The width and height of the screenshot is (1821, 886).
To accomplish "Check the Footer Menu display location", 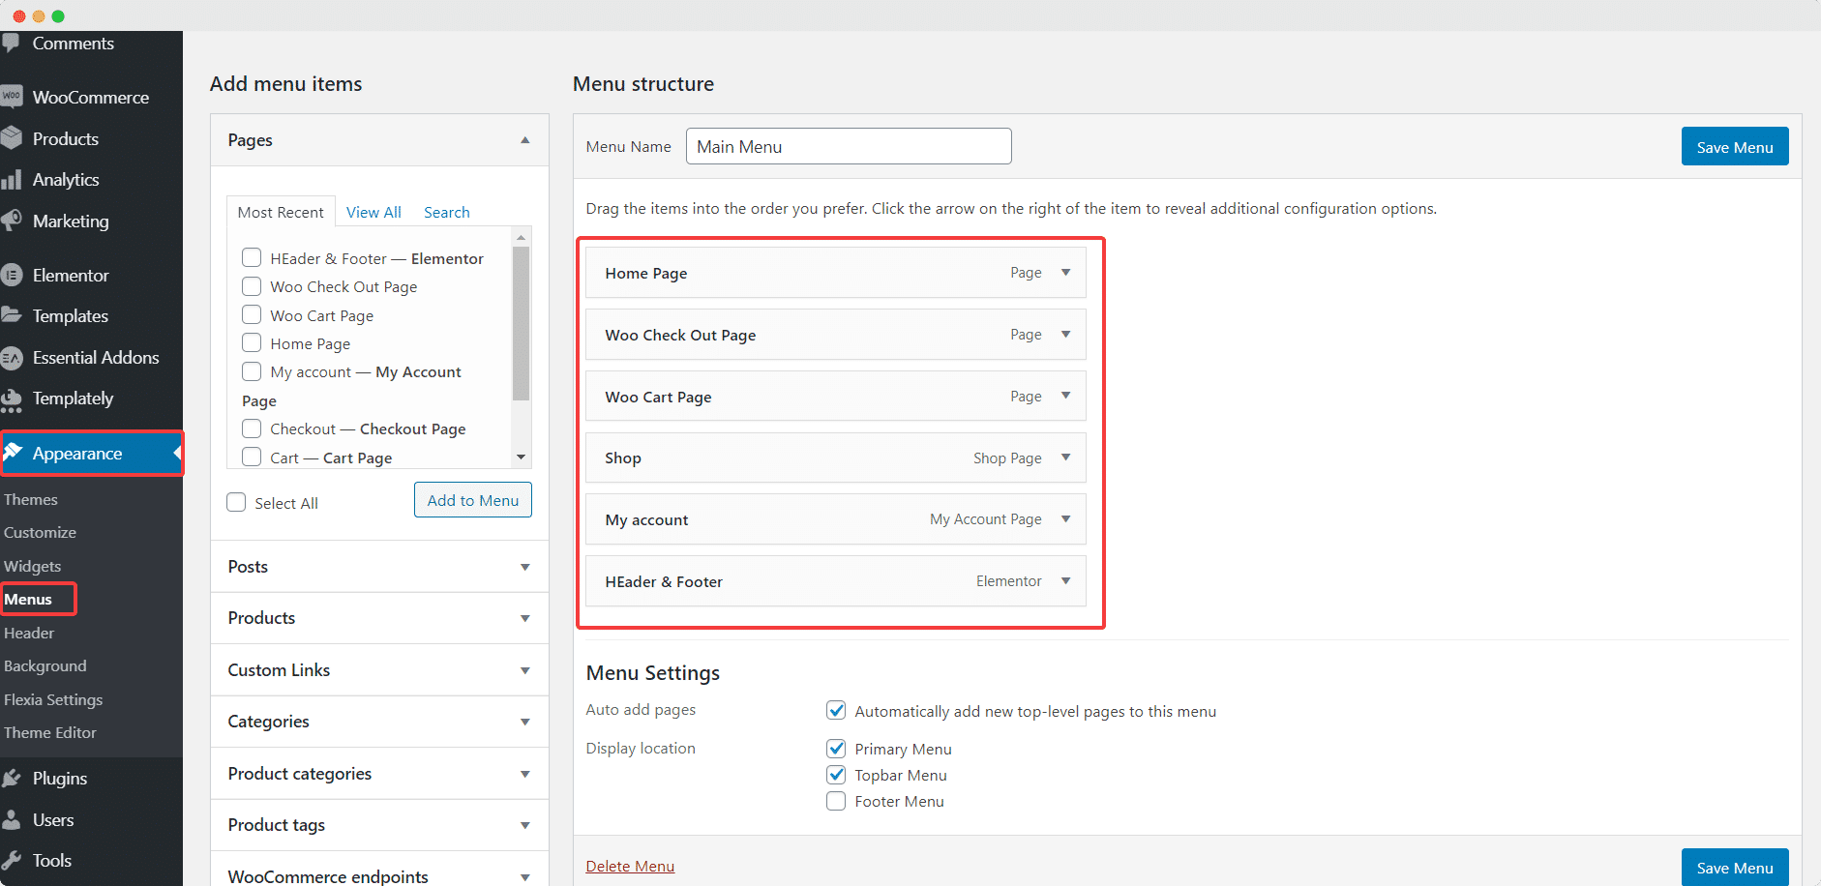I will [x=835, y=801].
